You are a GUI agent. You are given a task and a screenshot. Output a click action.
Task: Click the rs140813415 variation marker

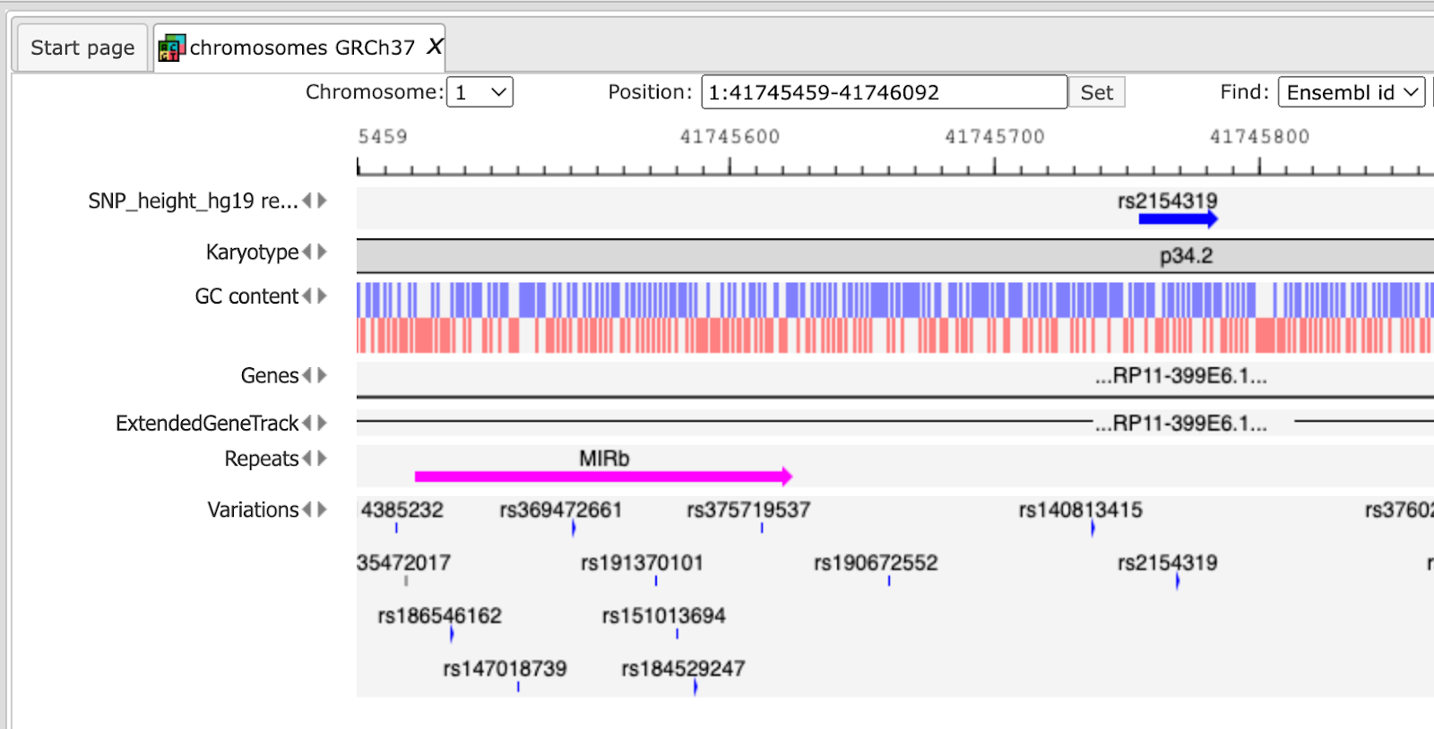1093,528
